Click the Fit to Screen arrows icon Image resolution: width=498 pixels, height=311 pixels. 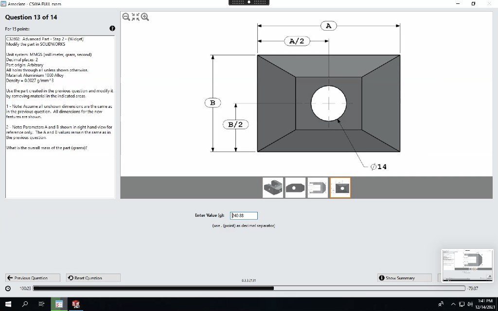[x=135, y=17]
